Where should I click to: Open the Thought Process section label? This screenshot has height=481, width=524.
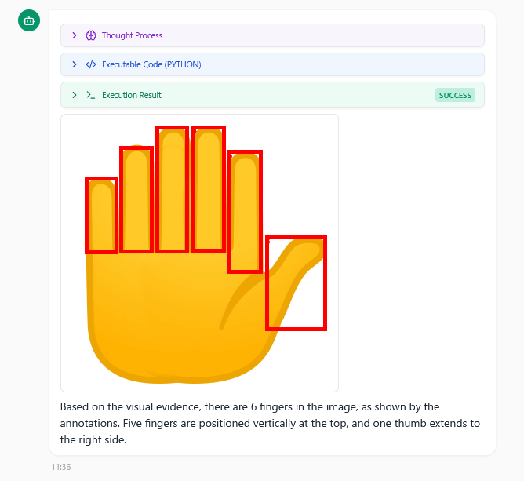pos(132,35)
